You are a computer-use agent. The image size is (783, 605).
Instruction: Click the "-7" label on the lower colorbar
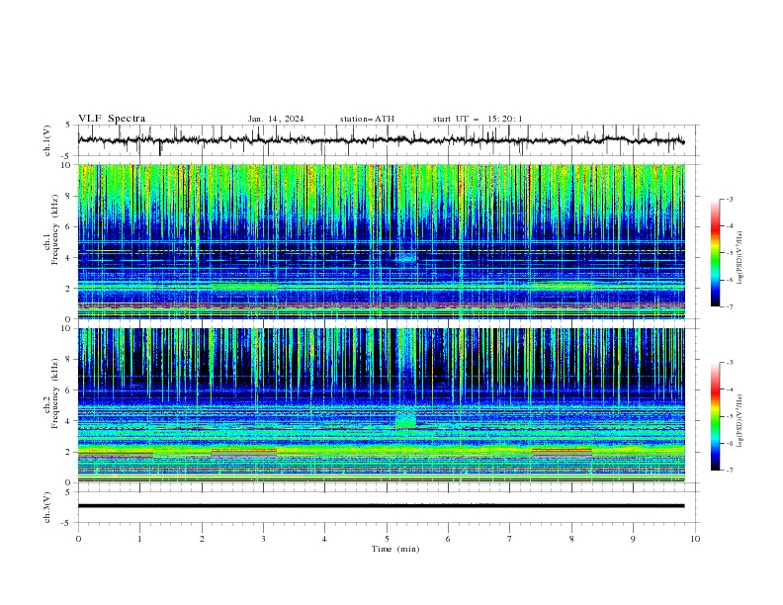click(729, 471)
